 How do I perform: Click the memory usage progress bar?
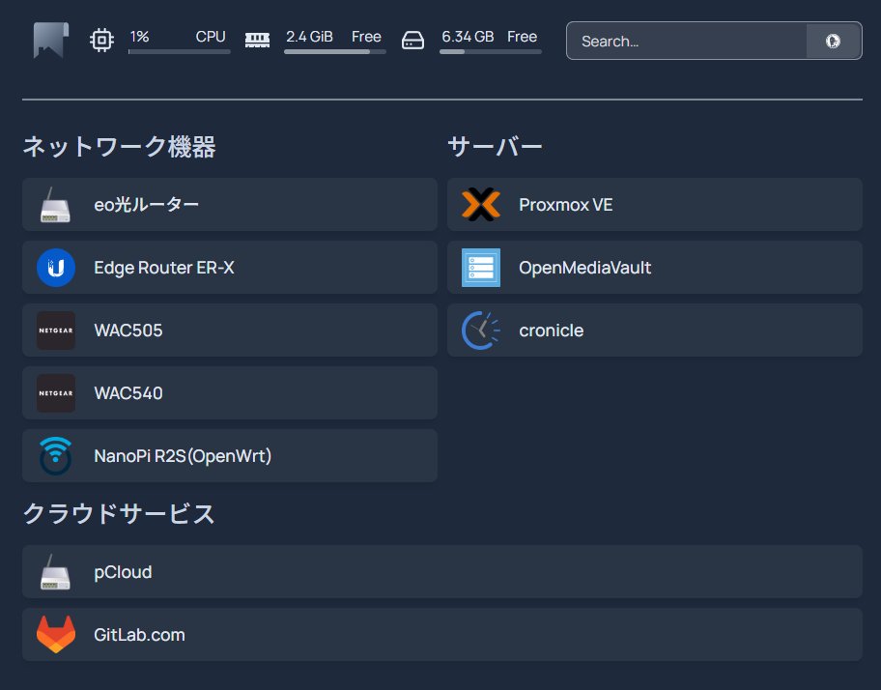(x=335, y=51)
